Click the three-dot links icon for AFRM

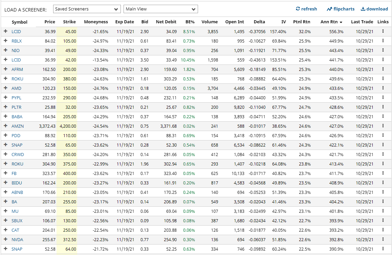383,69
